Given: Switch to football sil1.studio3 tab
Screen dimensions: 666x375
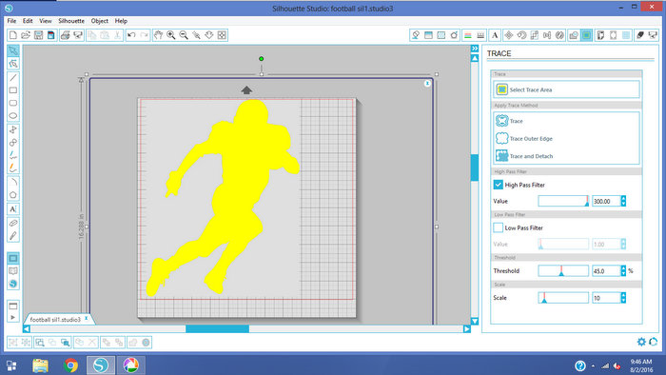Looking at the screenshot, I should tap(55, 320).
